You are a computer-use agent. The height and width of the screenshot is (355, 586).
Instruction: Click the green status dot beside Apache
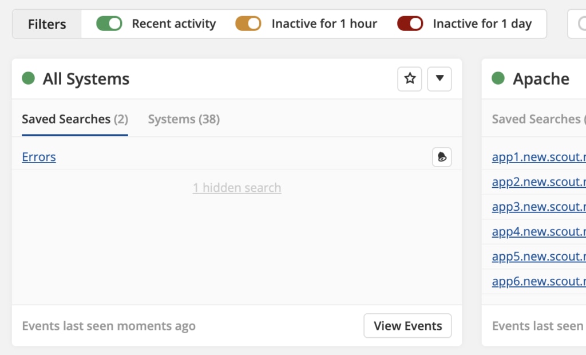tap(498, 78)
